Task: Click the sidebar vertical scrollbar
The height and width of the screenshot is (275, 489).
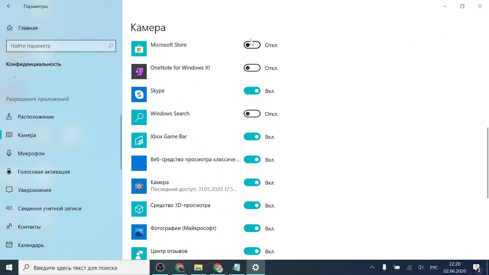Action: (x=121, y=142)
